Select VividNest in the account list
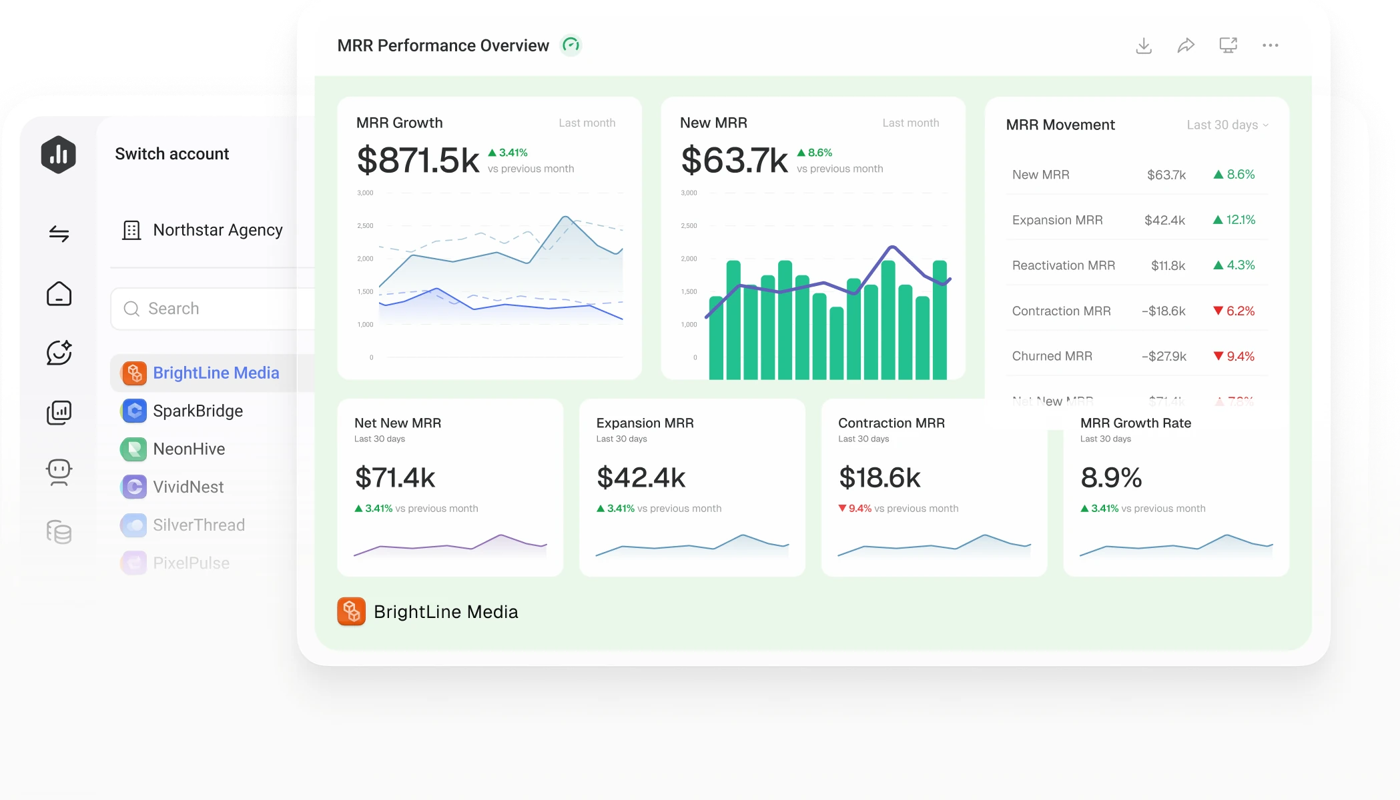The image size is (1400, 800). click(189, 487)
